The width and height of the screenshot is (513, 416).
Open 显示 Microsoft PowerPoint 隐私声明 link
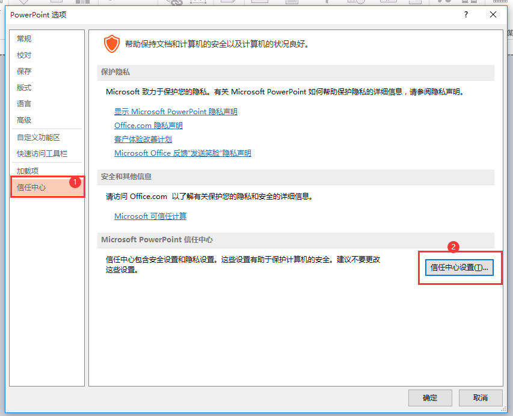(176, 112)
